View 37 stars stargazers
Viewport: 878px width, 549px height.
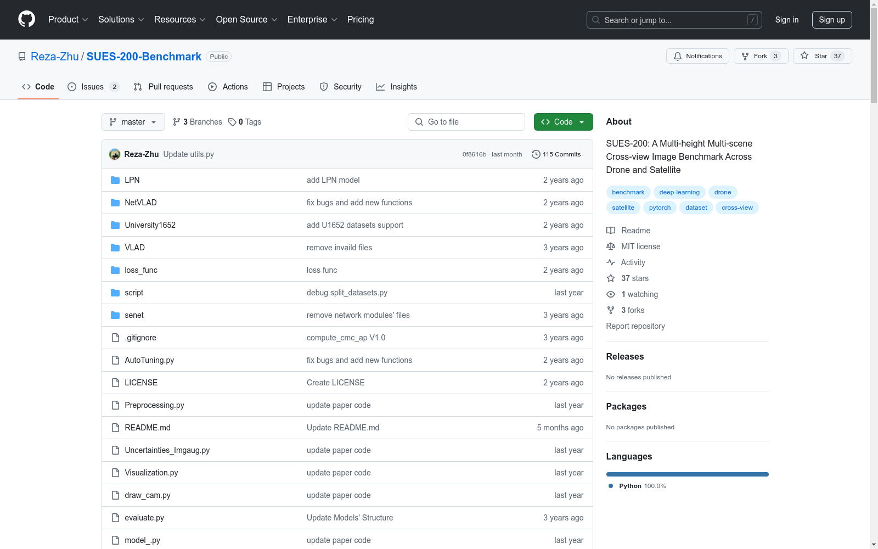[627, 278]
